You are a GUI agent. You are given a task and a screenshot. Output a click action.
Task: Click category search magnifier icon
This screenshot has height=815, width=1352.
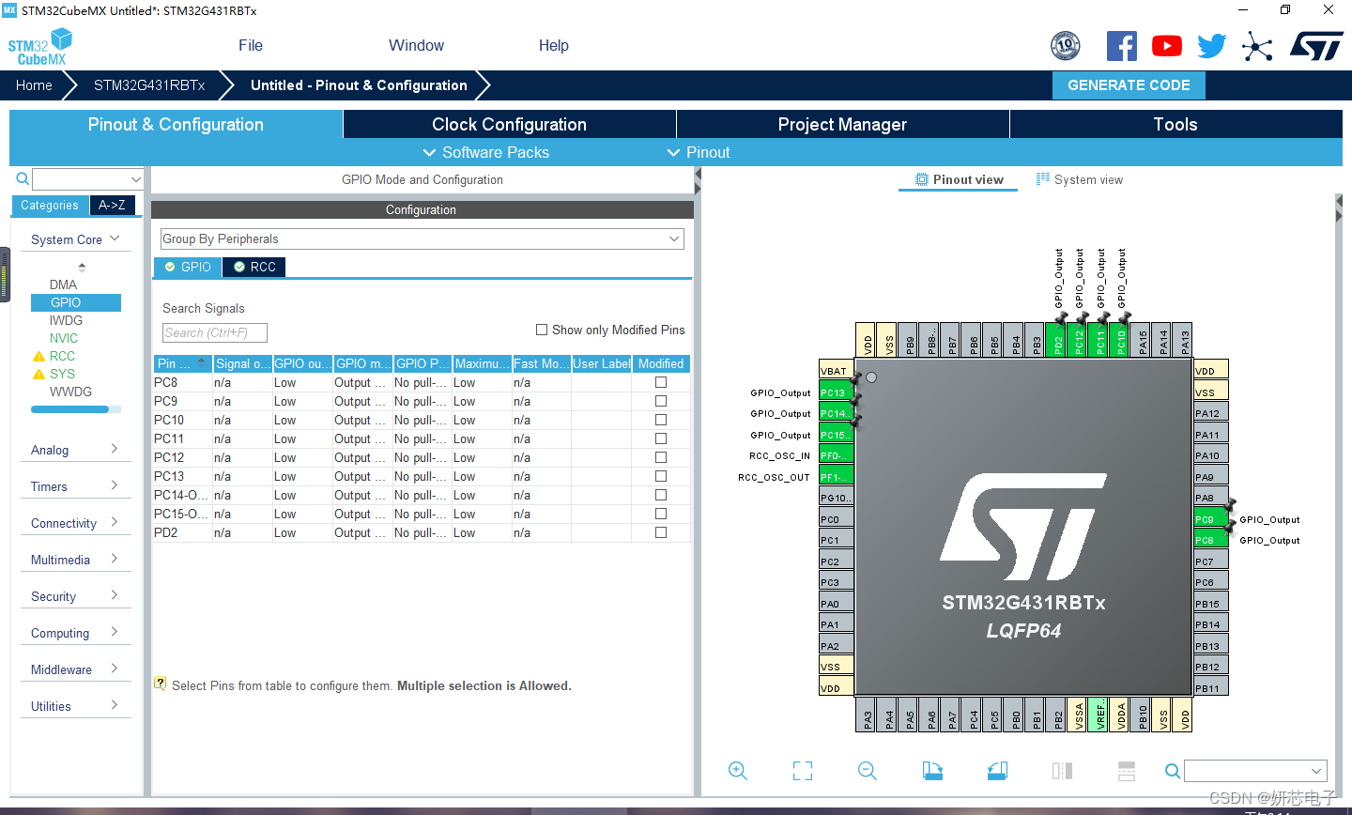(x=23, y=178)
